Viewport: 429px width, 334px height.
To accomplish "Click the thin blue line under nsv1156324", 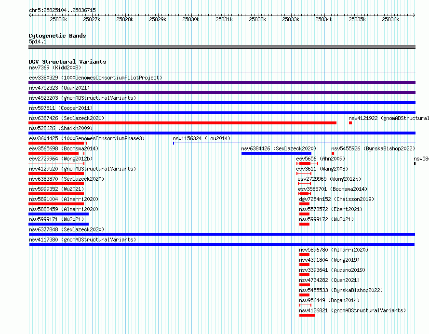I will click(294, 143).
